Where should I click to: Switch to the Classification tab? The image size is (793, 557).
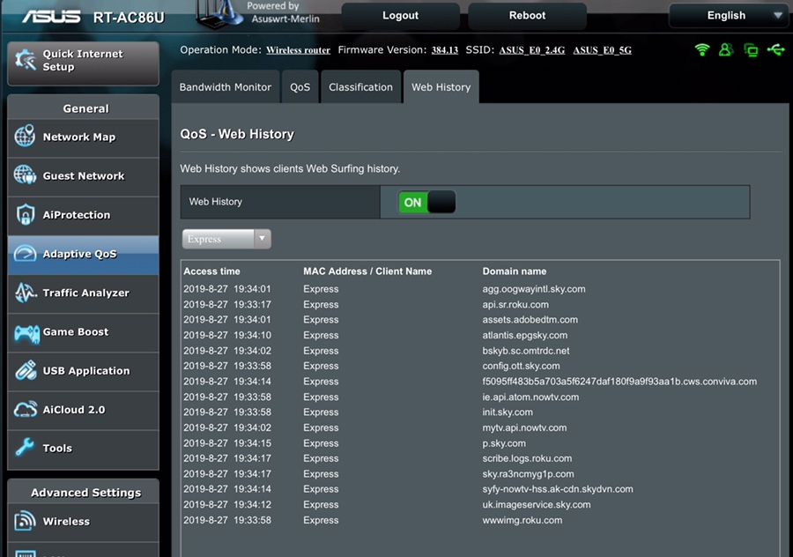[360, 87]
